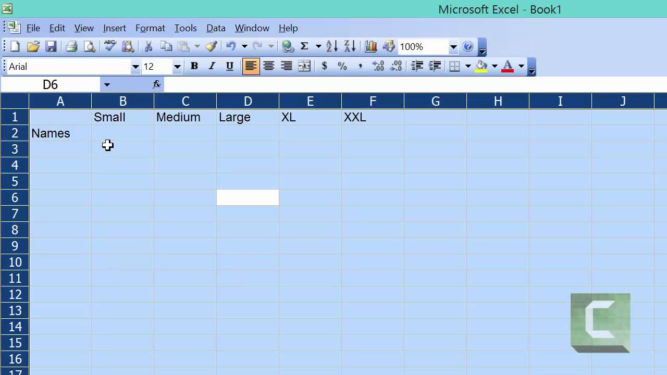Click the Paste clipboard icon

(x=183, y=47)
